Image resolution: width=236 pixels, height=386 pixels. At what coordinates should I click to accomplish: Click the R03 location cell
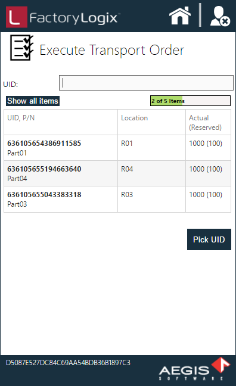coord(151,199)
